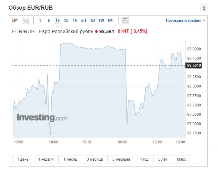Select the 1 minute interval
This screenshot has height=172, width=218.
(40, 20)
